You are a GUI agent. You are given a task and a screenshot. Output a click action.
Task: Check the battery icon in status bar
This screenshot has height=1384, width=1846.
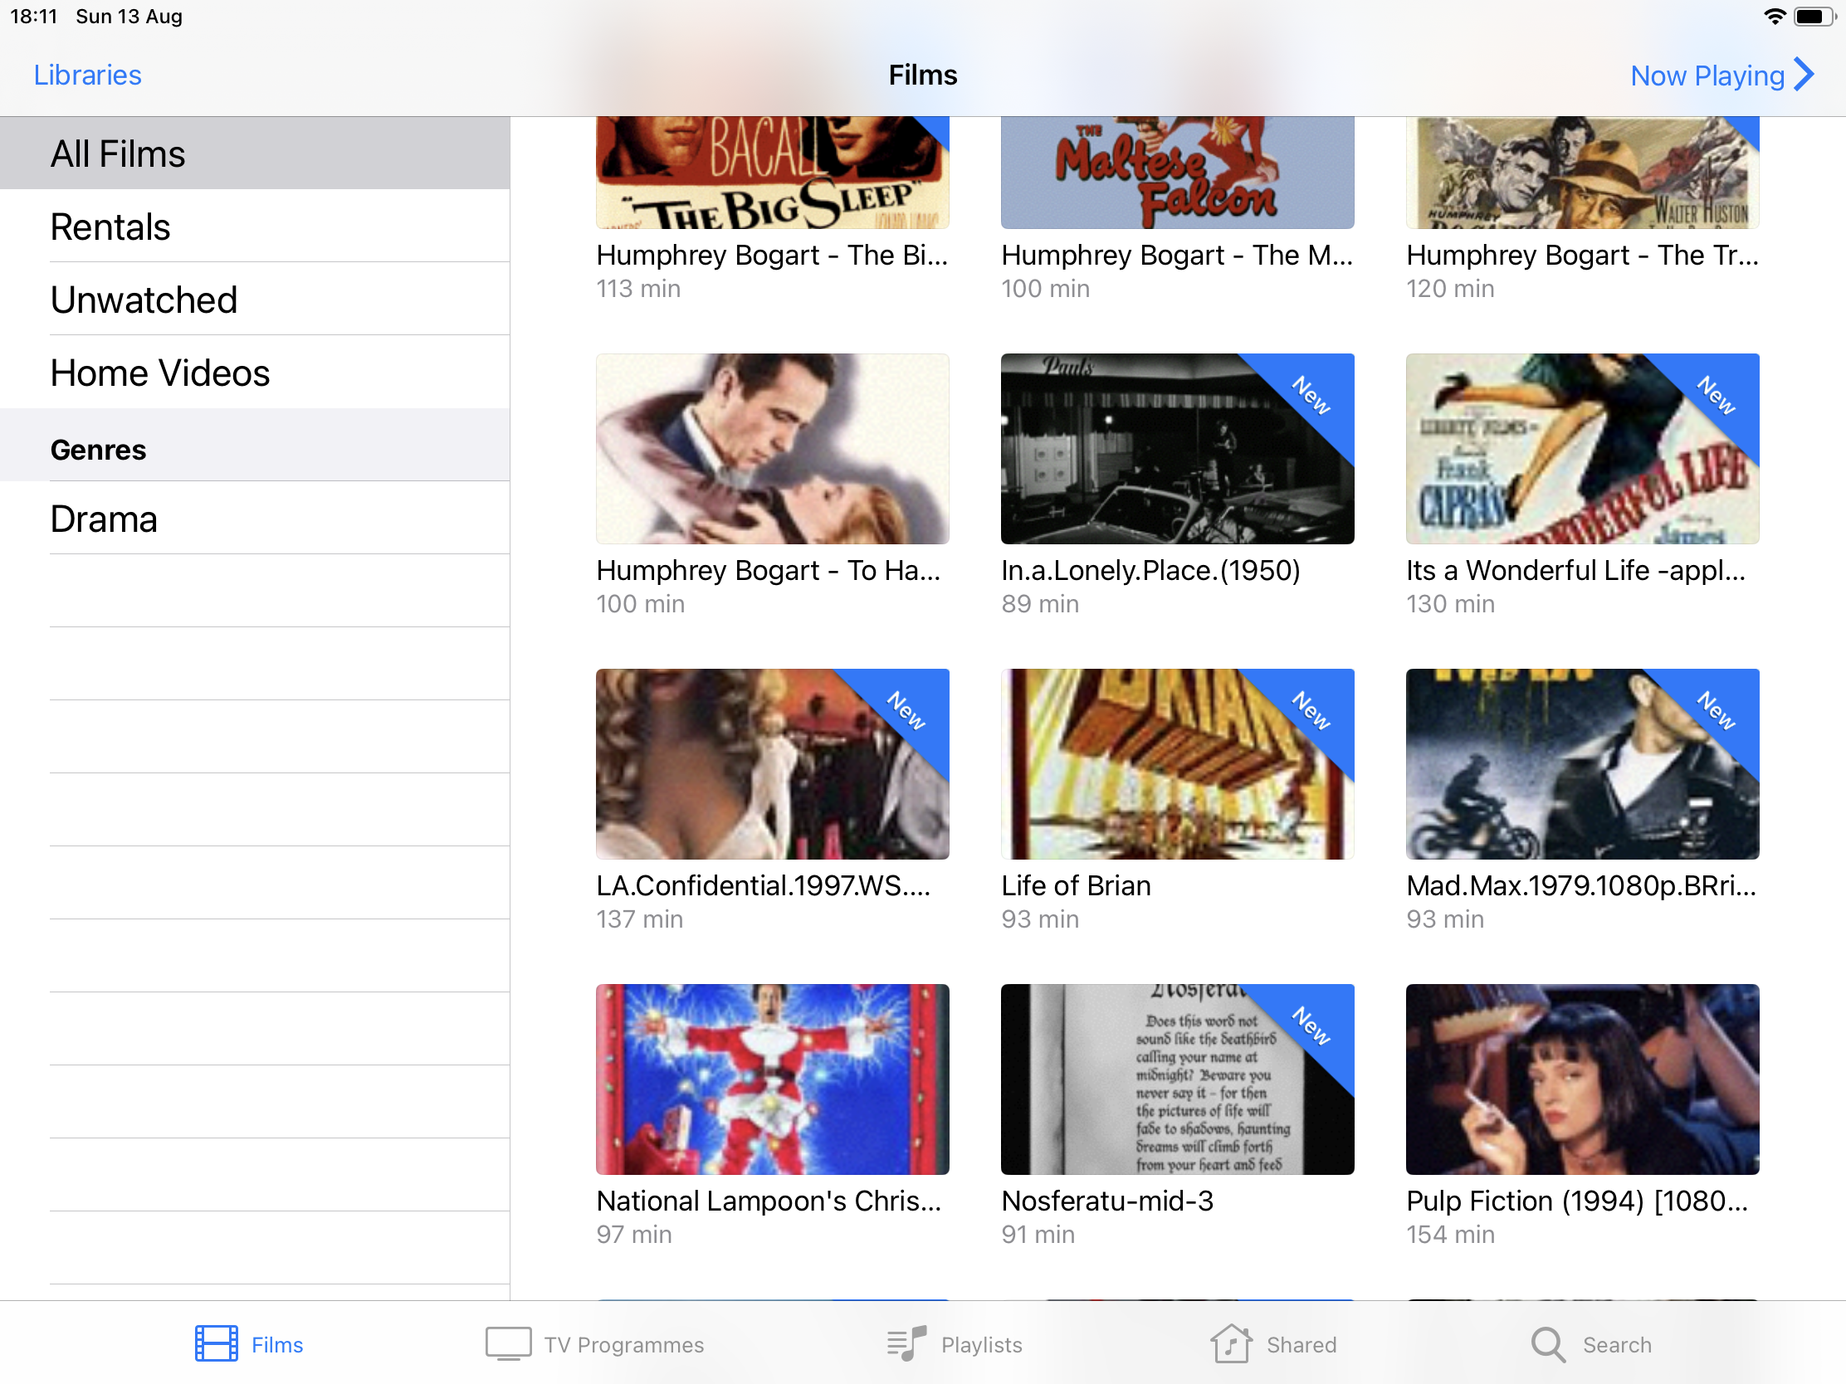point(1813,17)
